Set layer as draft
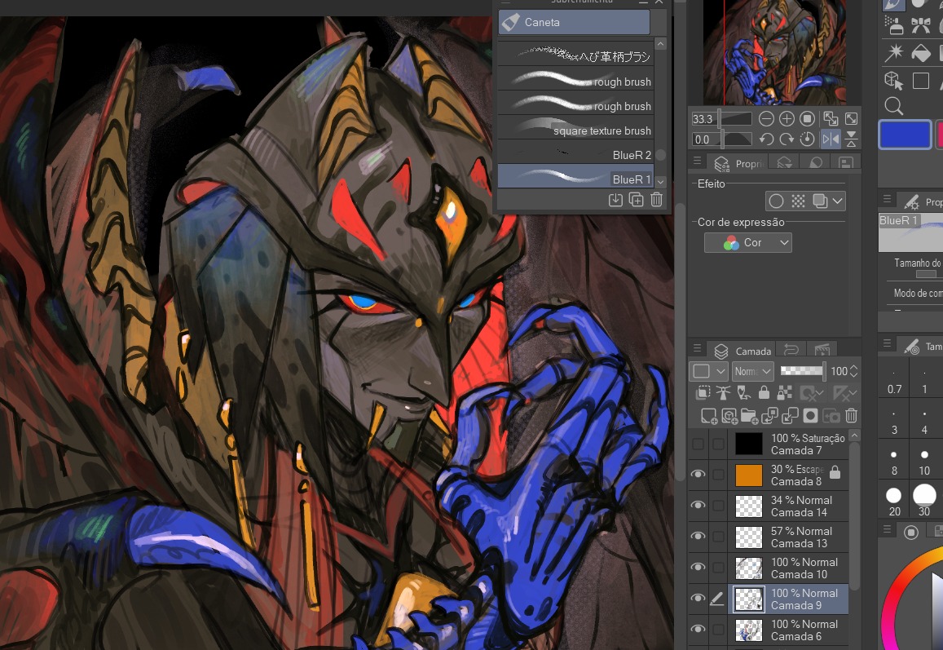943x650 pixels. click(744, 393)
